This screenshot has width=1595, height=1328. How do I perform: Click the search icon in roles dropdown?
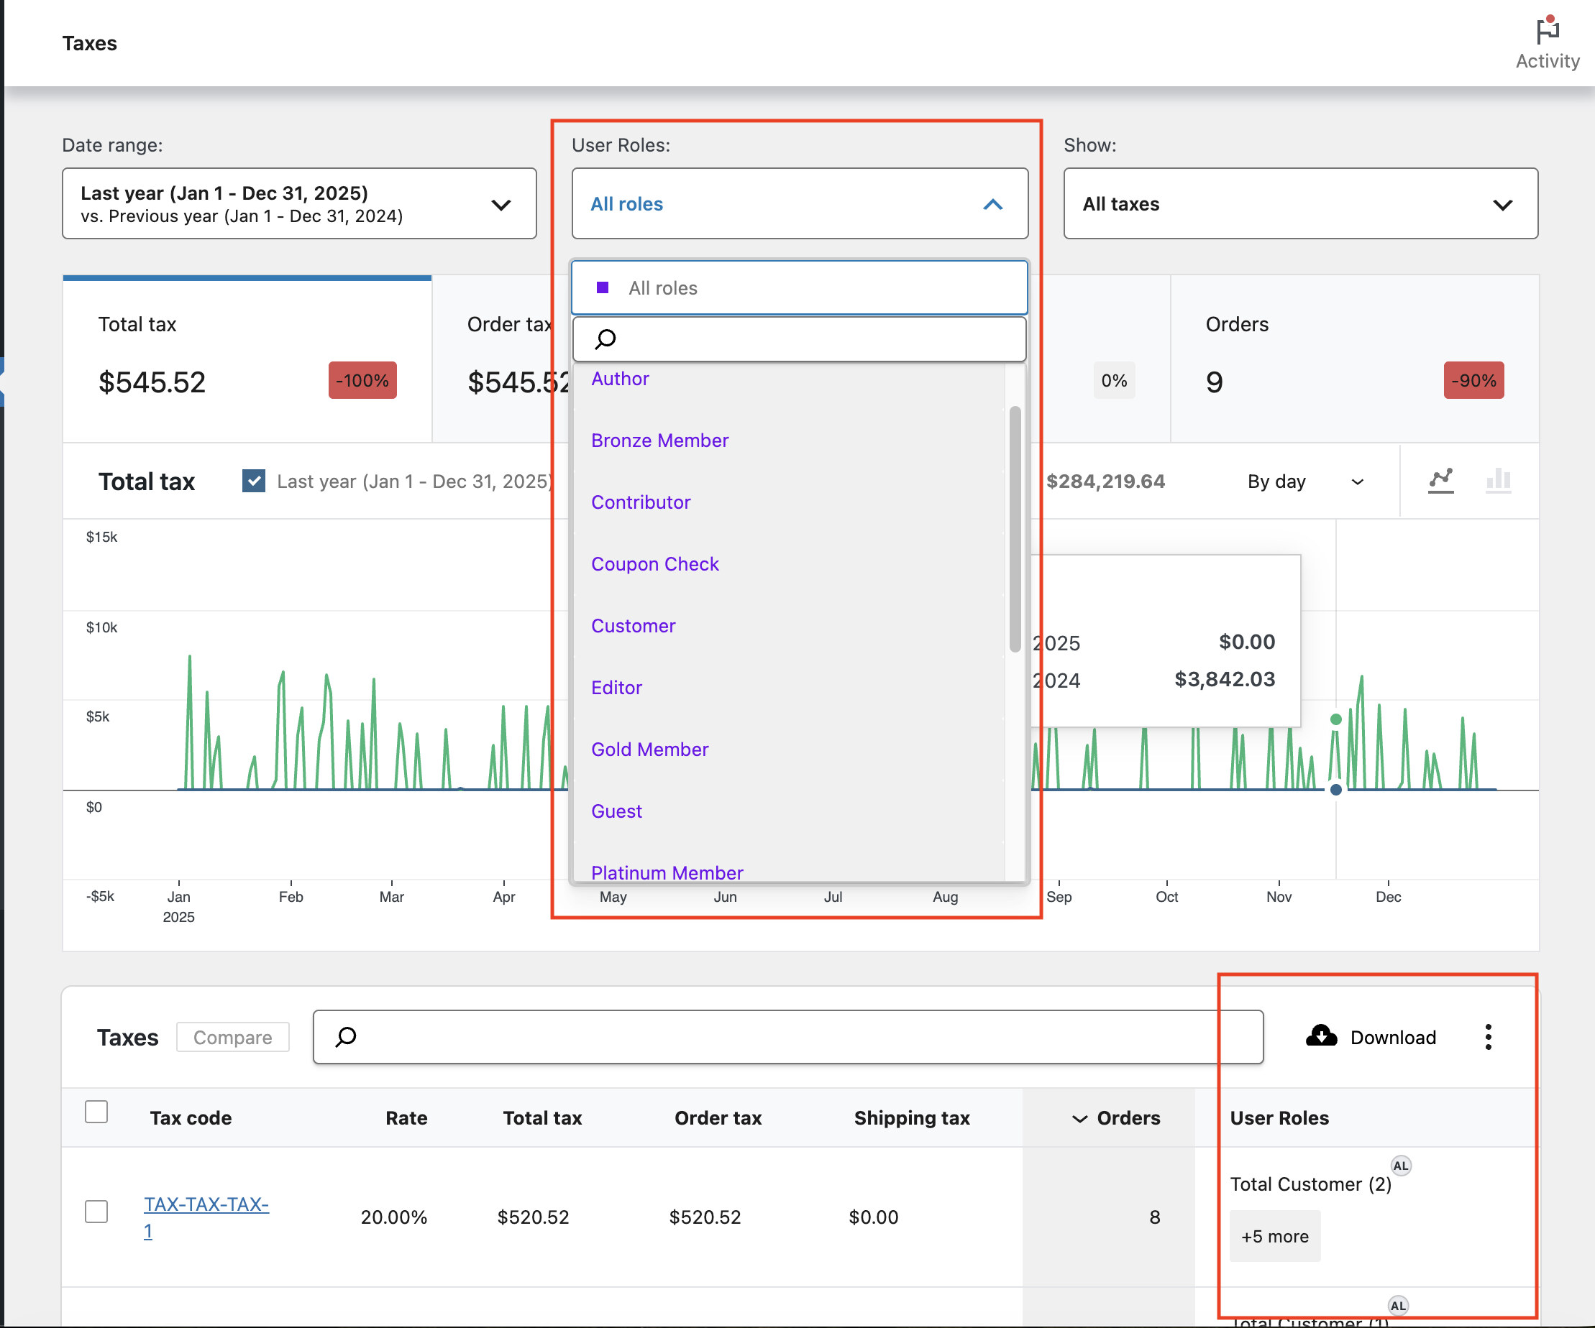tap(605, 339)
